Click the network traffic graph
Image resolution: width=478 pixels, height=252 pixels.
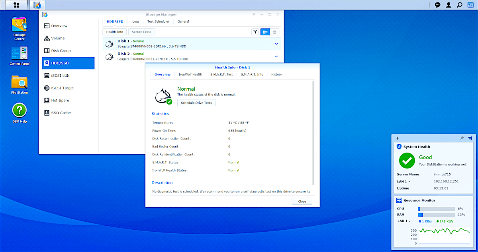coord(444,235)
